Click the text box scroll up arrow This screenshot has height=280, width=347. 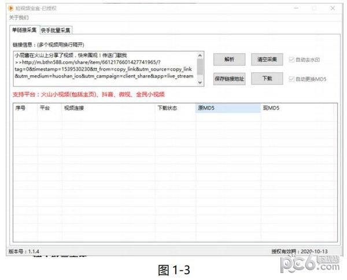200,56
